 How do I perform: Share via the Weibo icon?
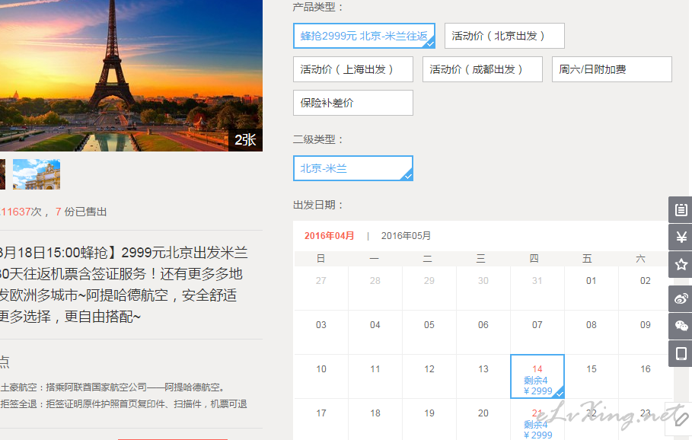681,298
